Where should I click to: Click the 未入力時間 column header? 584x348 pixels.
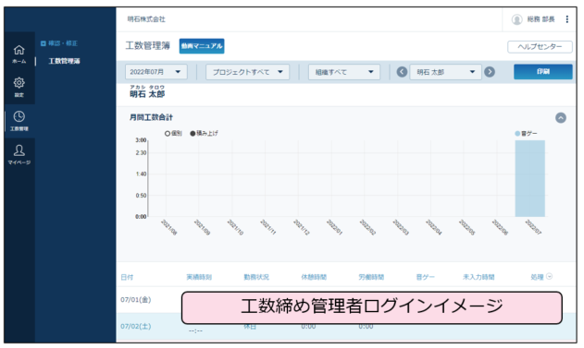pos(478,277)
